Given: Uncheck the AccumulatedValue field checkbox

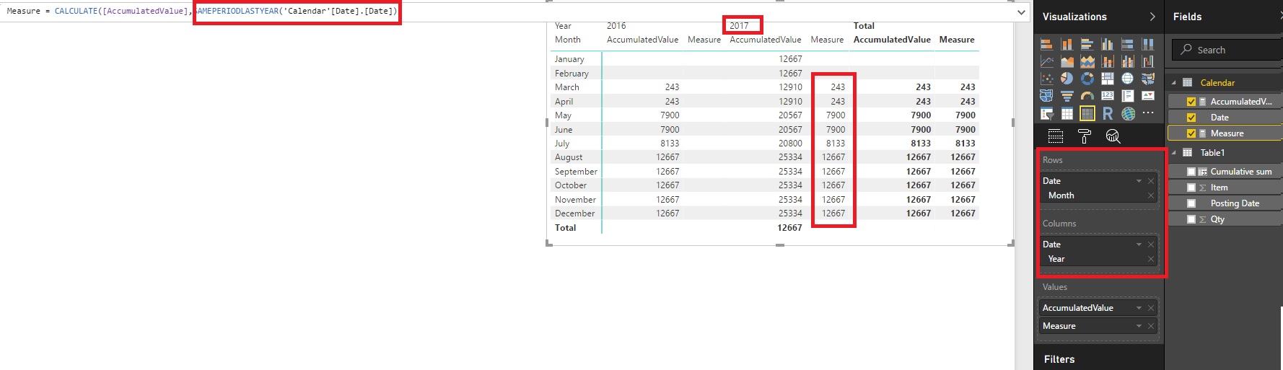Looking at the screenshot, I should click(1191, 102).
